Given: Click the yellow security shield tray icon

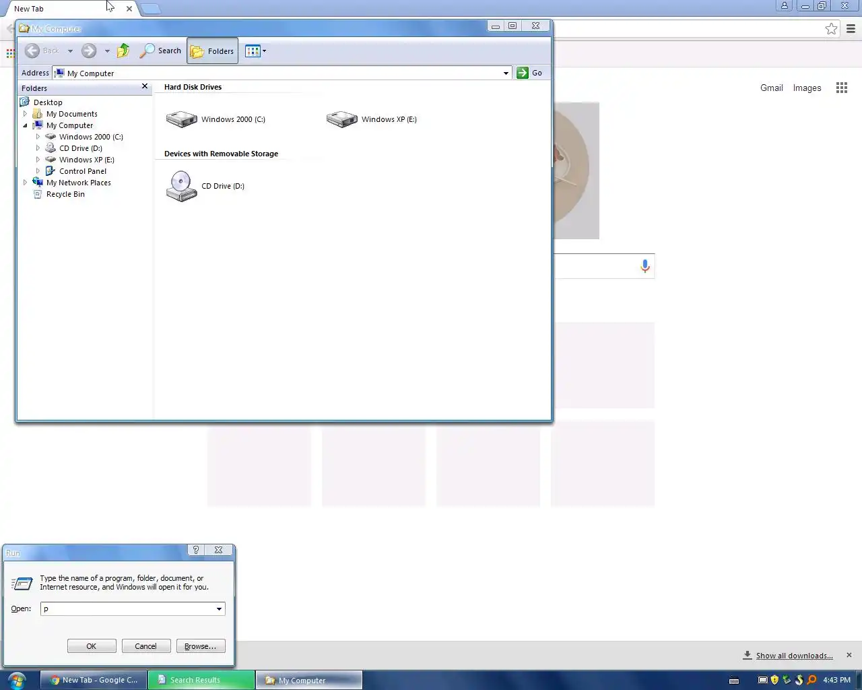Looking at the screenshot, I should (774, 680).
